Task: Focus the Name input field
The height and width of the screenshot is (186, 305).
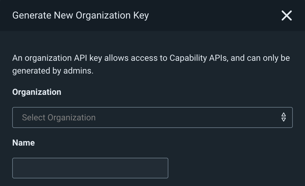Action: (x=90, y=168)
